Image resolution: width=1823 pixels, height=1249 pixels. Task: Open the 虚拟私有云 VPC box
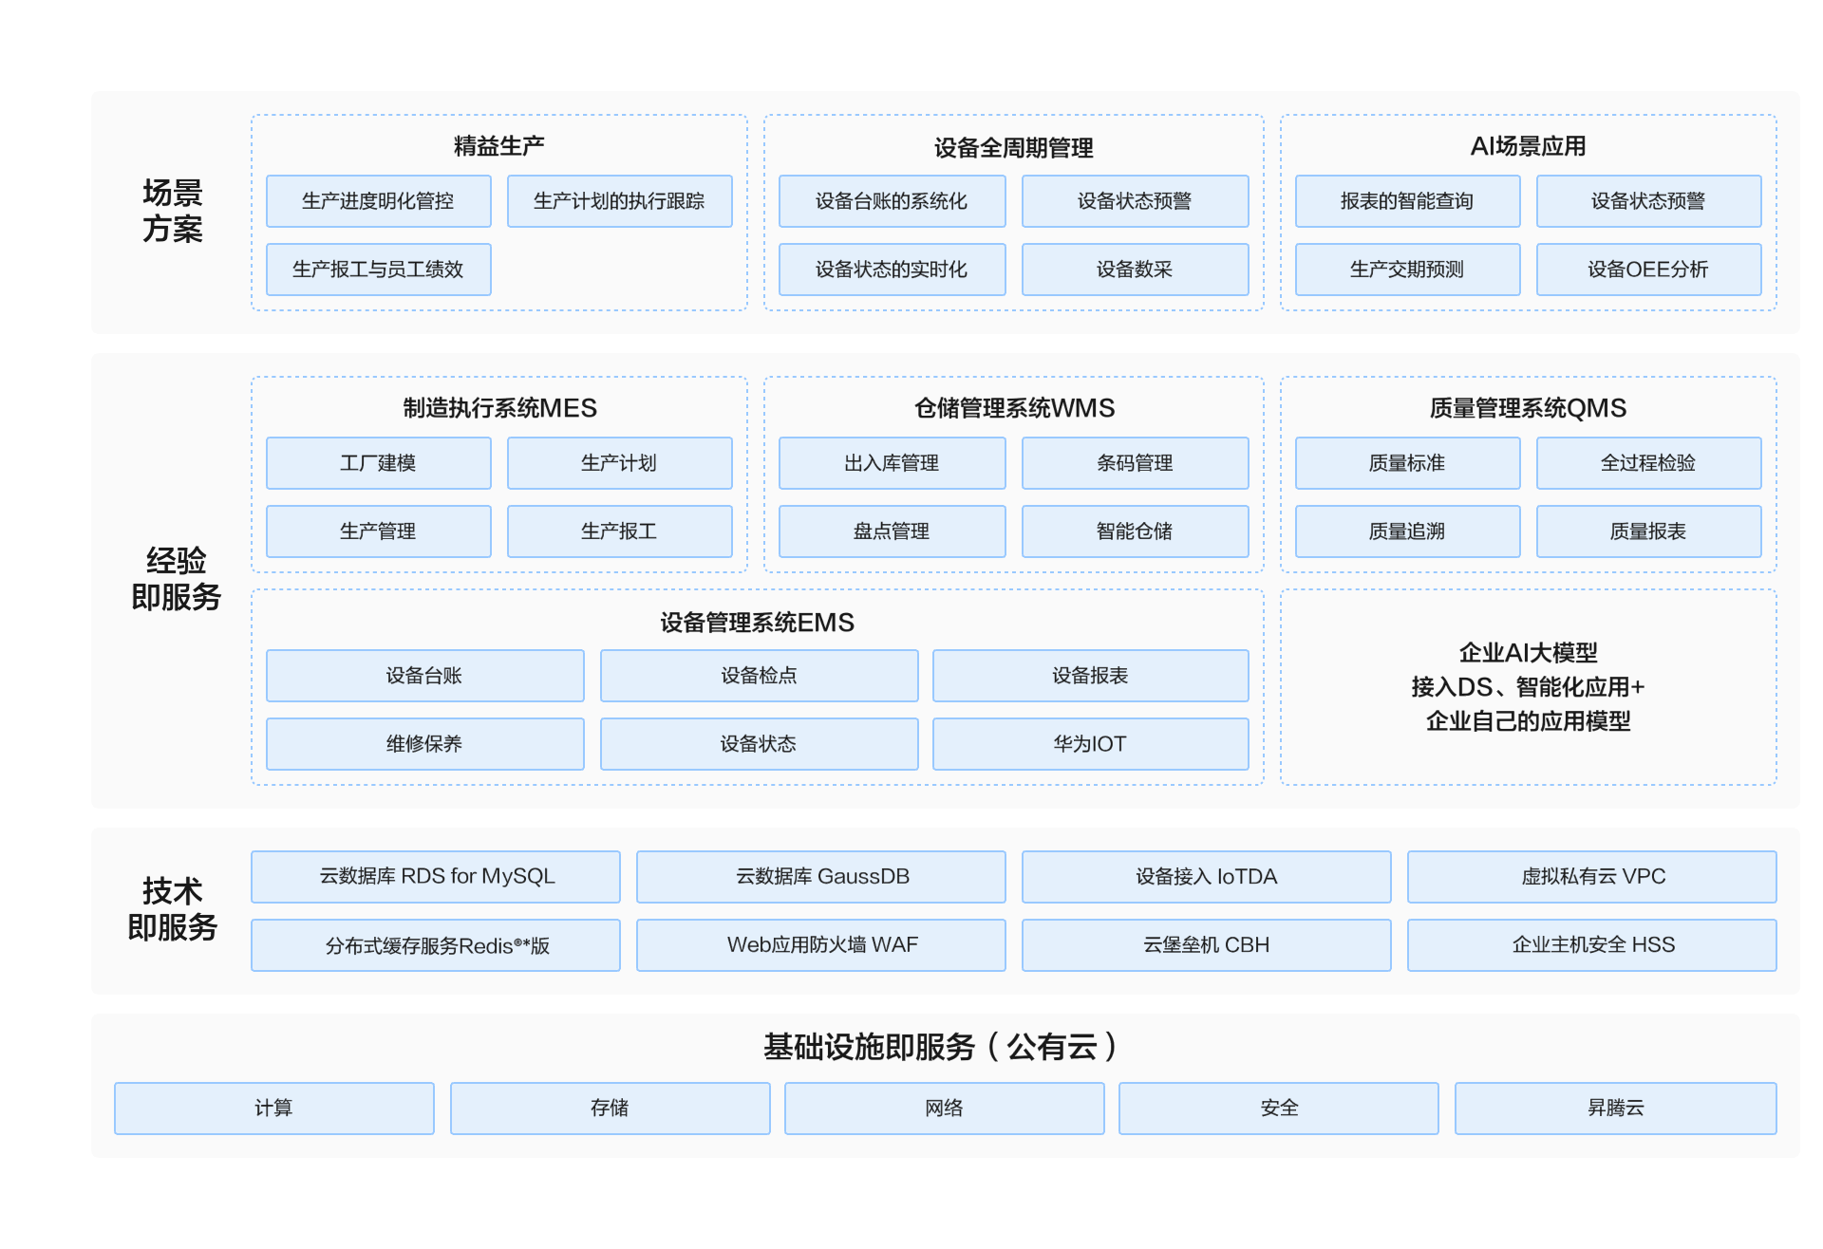coord(1592,877)
